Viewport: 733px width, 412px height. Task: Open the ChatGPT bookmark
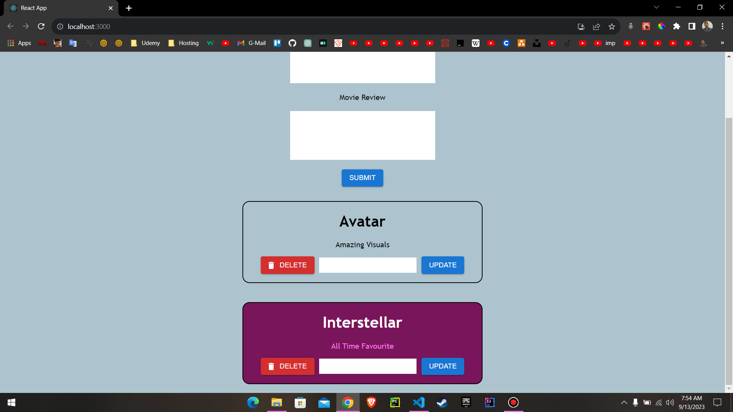pos(308,43)
